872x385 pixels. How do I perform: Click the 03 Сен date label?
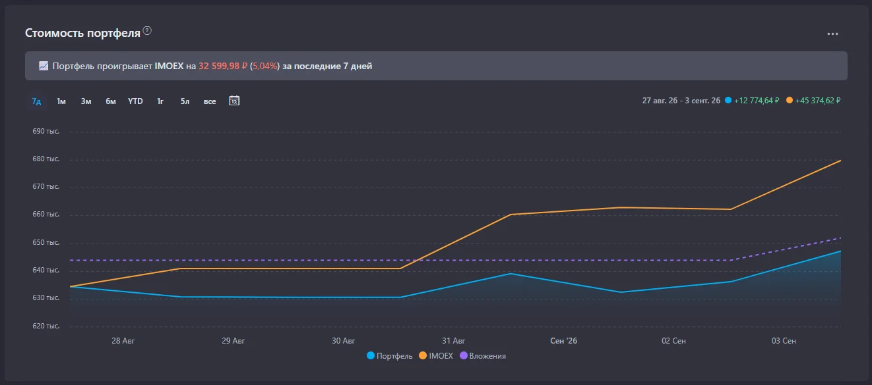(x=784, y=341)
